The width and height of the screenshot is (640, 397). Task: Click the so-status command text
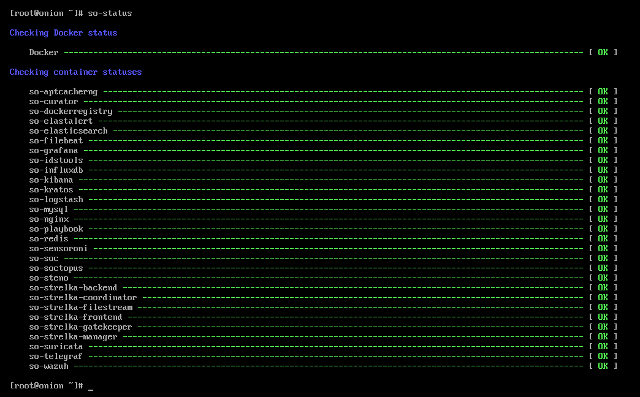click(x=110, y=13)
